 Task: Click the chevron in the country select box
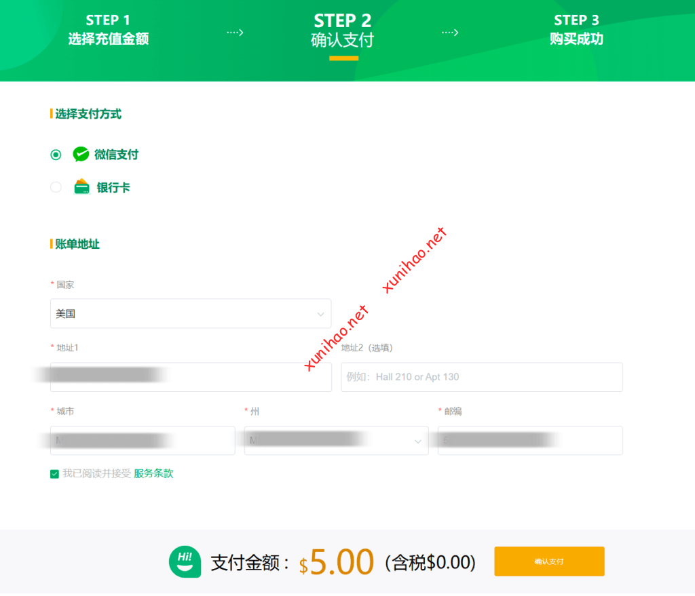pyautogui.click(x=320, y=314)
